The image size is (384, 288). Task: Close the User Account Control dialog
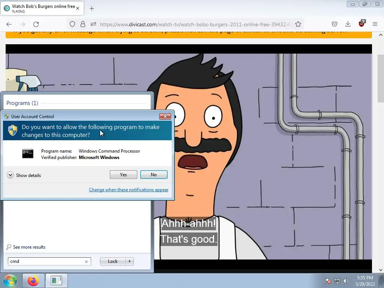click(x=165, y=116)
